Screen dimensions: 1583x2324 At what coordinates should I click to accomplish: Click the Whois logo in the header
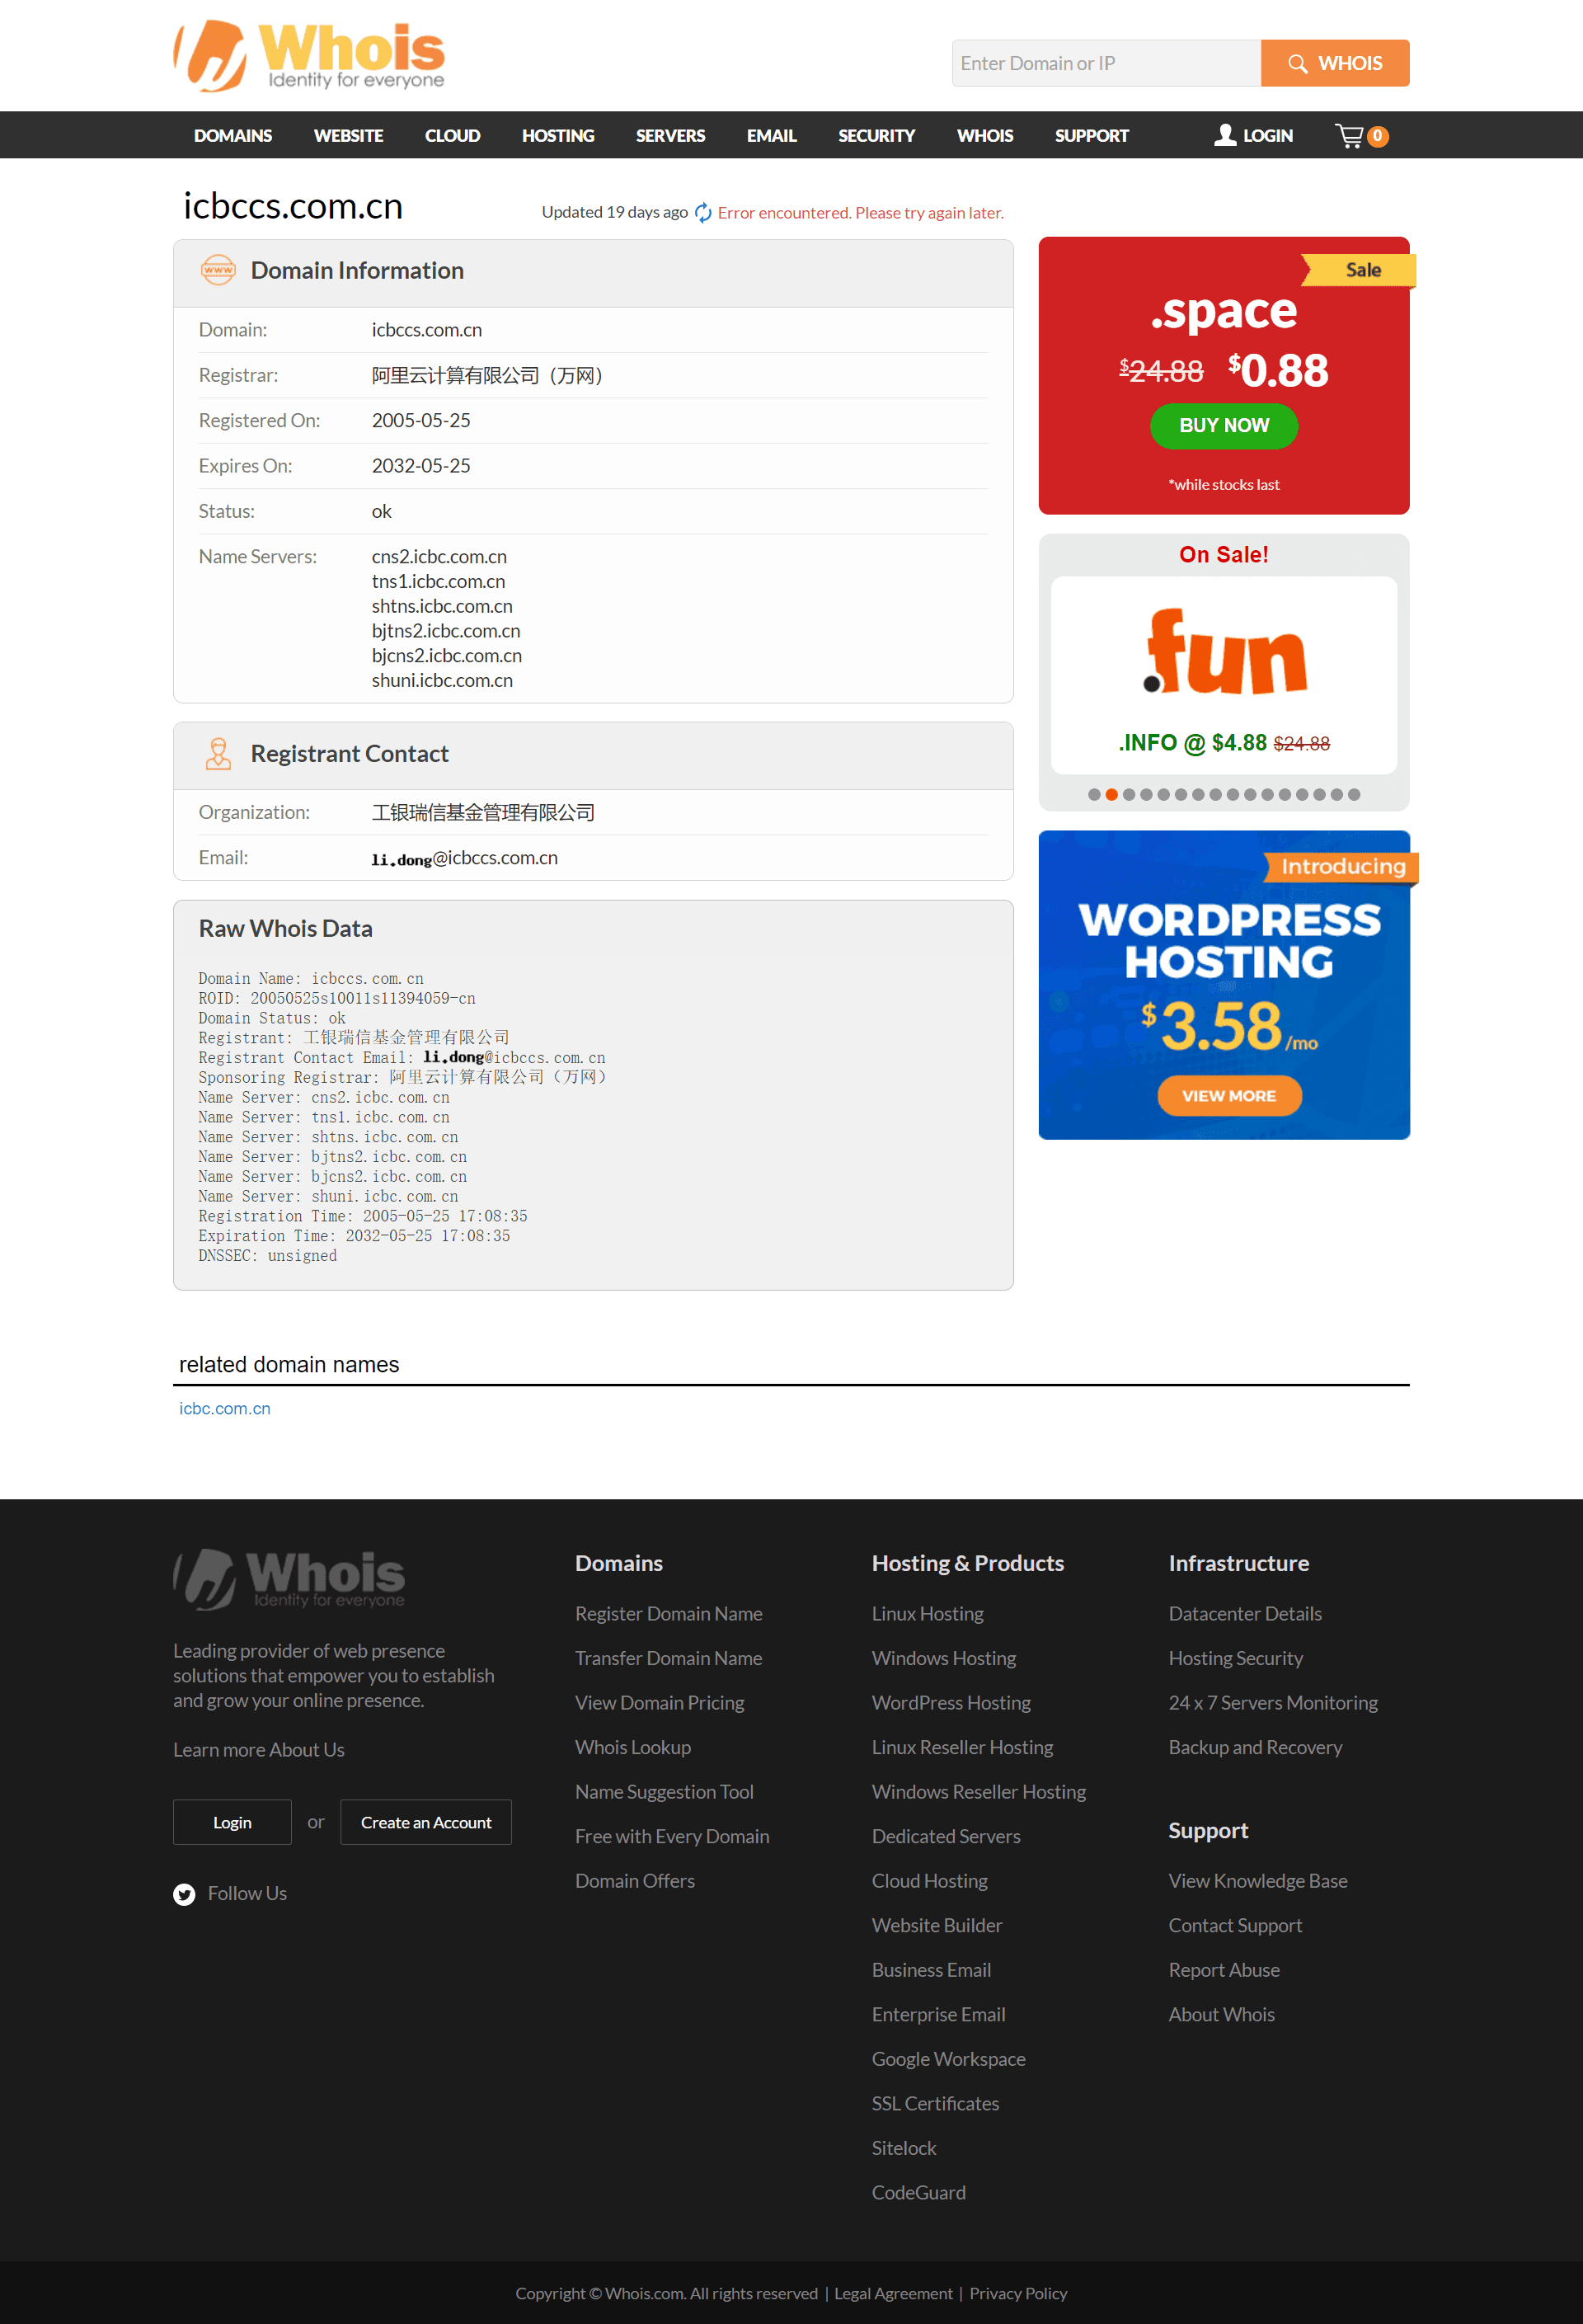click(x=309, y=56)
